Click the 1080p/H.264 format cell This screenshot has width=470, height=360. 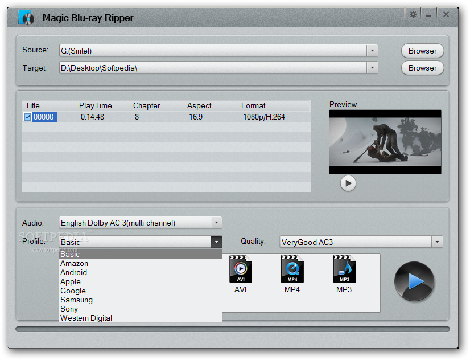pyautogui.click(x=264, y=117)
